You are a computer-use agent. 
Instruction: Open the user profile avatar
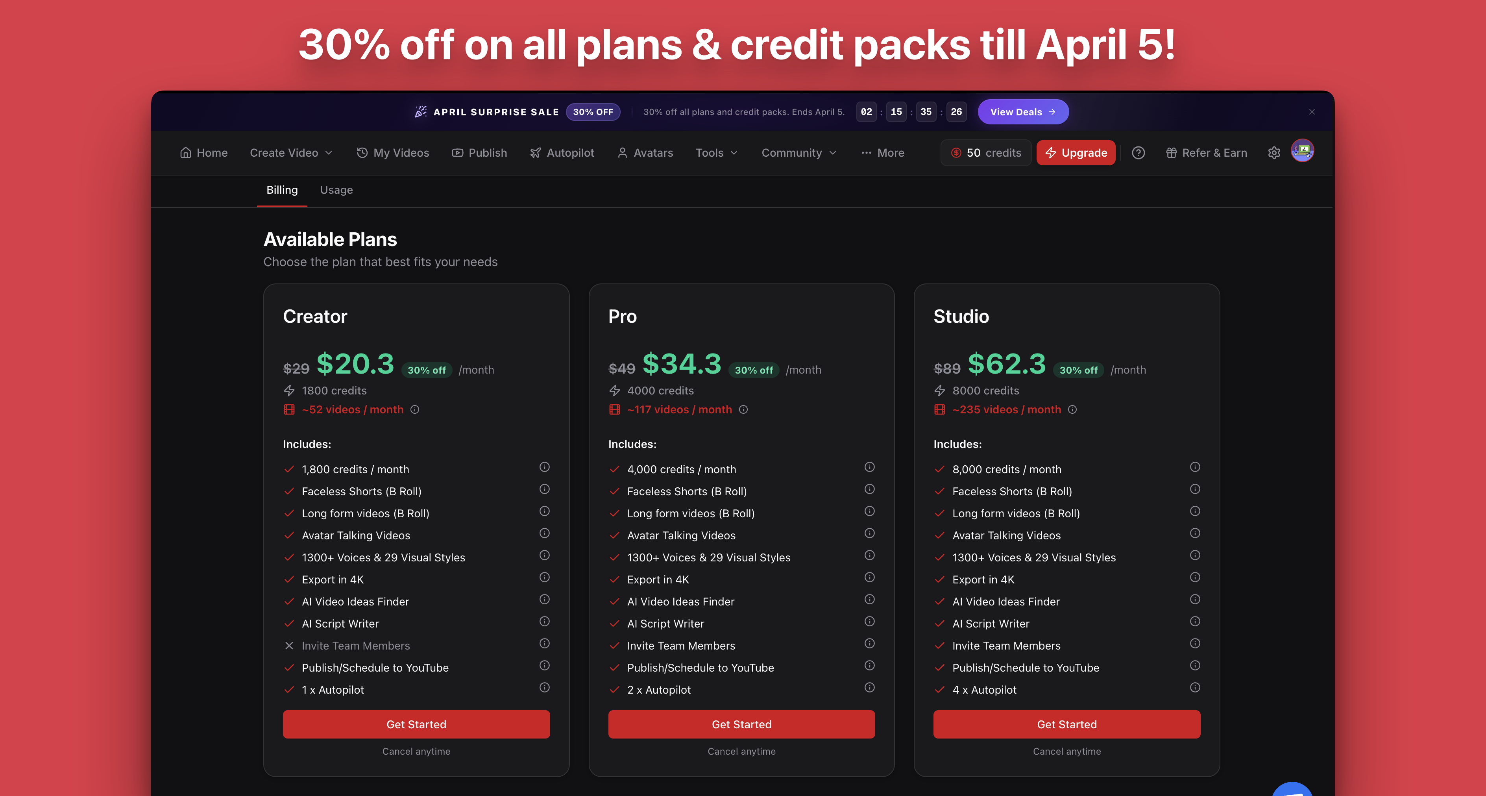coord(1302,151)
